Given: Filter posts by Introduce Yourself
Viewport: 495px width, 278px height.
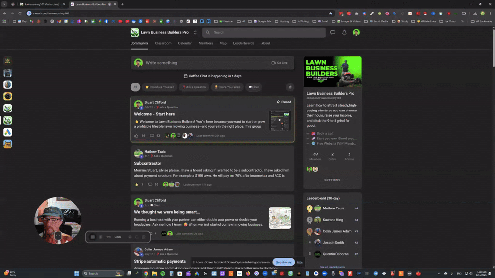Looking at the screenshot, I should click(x=160, y=87).
